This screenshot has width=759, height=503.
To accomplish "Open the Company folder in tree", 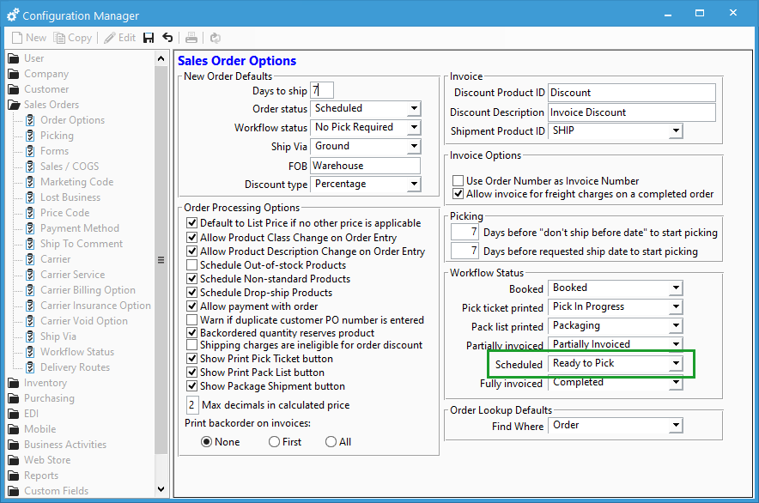I will click(x=39, y=74).
